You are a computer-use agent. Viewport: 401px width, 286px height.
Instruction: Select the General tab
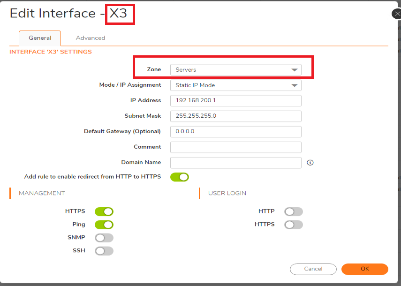click(x=40, y=38)
